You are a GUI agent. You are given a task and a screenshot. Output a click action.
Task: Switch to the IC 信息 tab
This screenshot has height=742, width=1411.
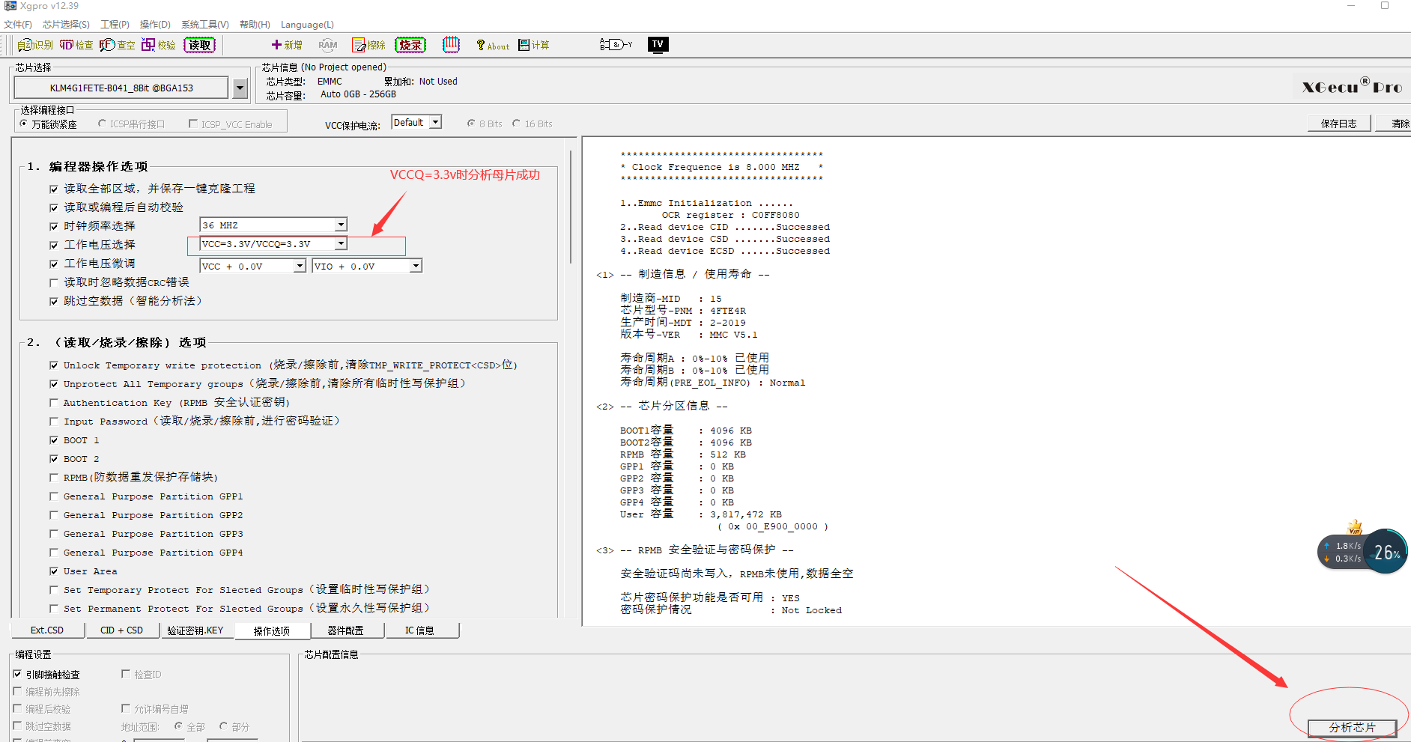click(x=419, y=630)
